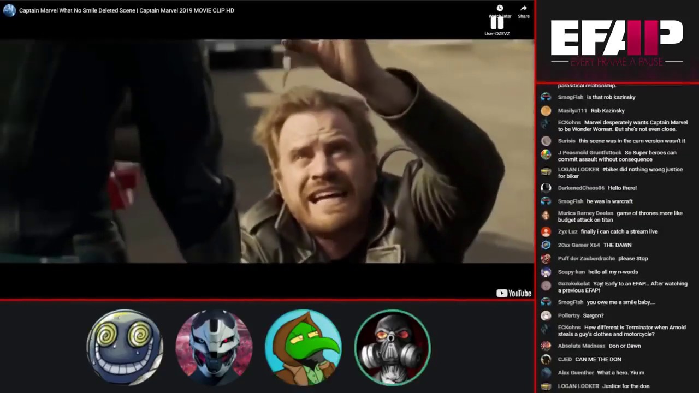
Task: Click Pollertry's chat avatar
Action: point(546,315)
